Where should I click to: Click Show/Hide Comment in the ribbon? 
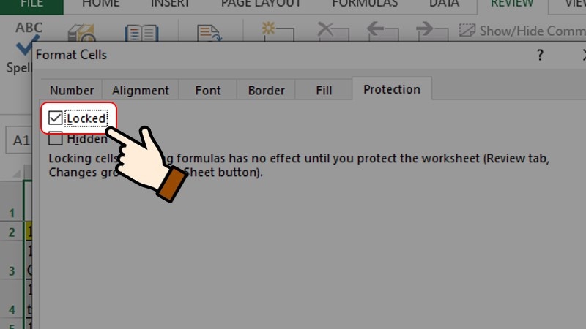[522, 31]
